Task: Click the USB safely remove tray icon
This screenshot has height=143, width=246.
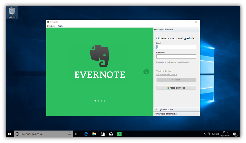Action: 209,134
